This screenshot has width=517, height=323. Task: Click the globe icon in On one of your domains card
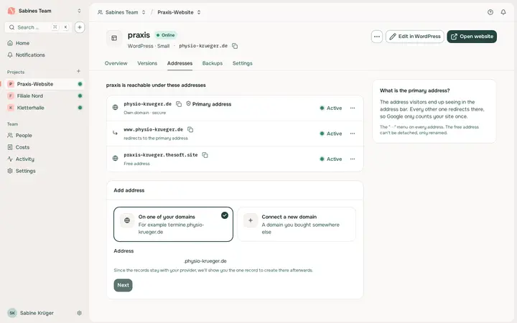pos(127,220)
